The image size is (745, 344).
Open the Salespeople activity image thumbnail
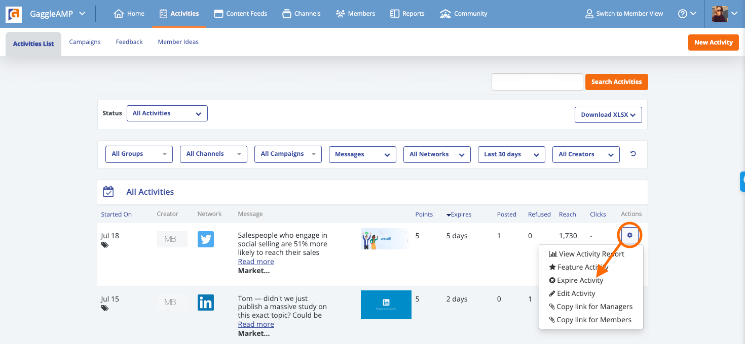tap(385, 239)
